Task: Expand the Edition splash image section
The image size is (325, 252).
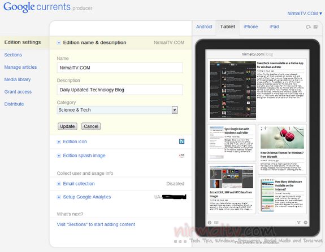Action: (59, 156)
